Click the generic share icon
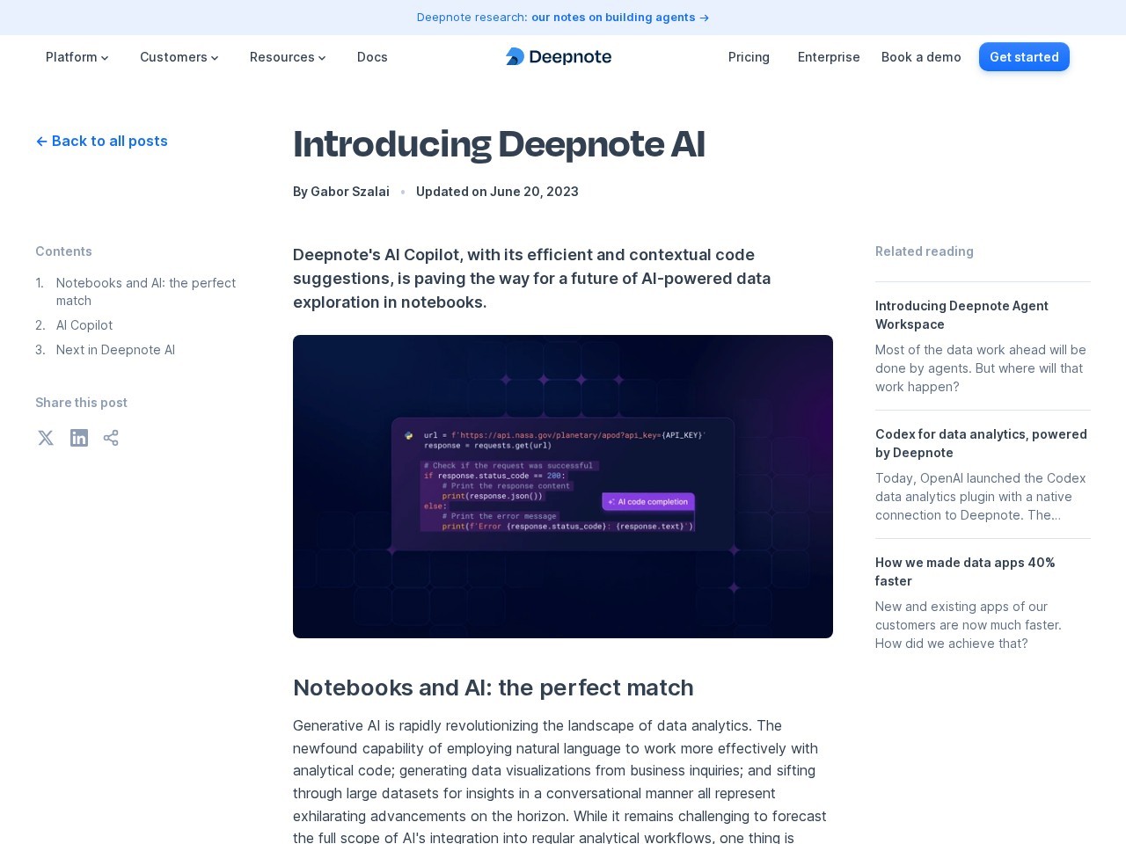This screenshot has width=1126, height=844. tap(111, 438)
